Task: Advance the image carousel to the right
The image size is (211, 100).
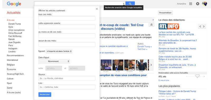Action: pos(151,65)
